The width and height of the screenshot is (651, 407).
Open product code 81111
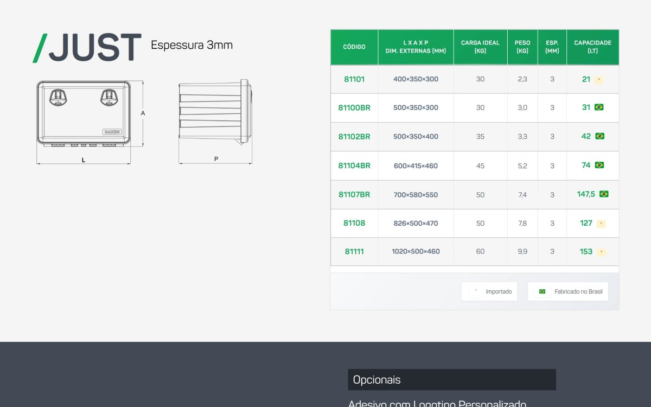pos(354,251)
